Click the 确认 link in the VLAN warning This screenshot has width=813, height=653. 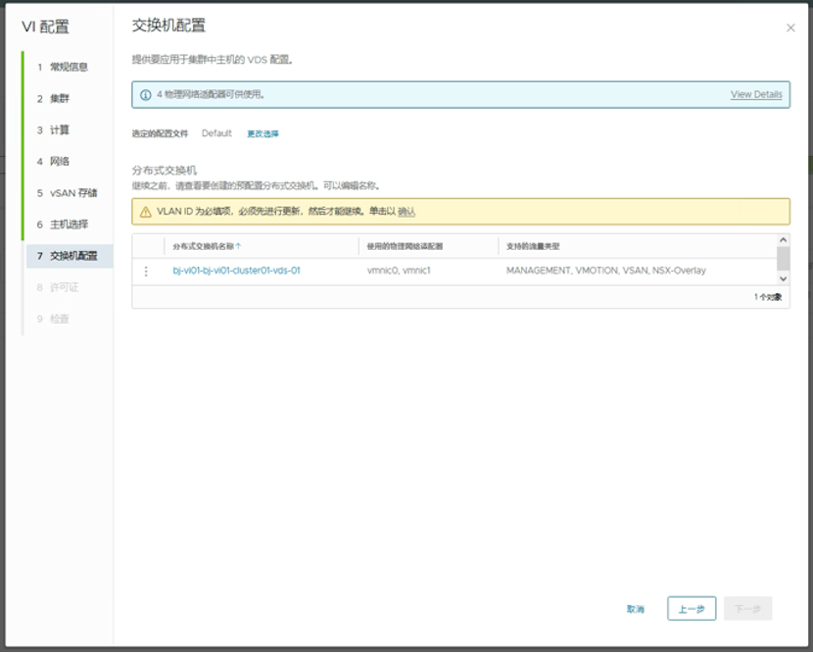(x=406, y=212)
